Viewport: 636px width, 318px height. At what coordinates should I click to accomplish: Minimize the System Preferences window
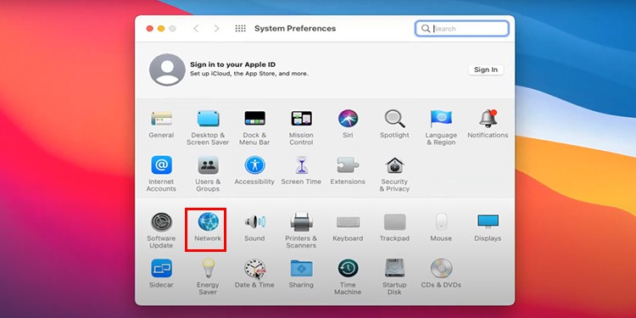pos(161,28)
